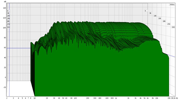
Task: Select the 28.2k Hz frequency axis label
Action: (x=174, y=98)
